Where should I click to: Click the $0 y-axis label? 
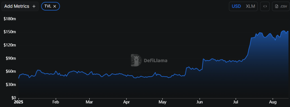point(14,98)
